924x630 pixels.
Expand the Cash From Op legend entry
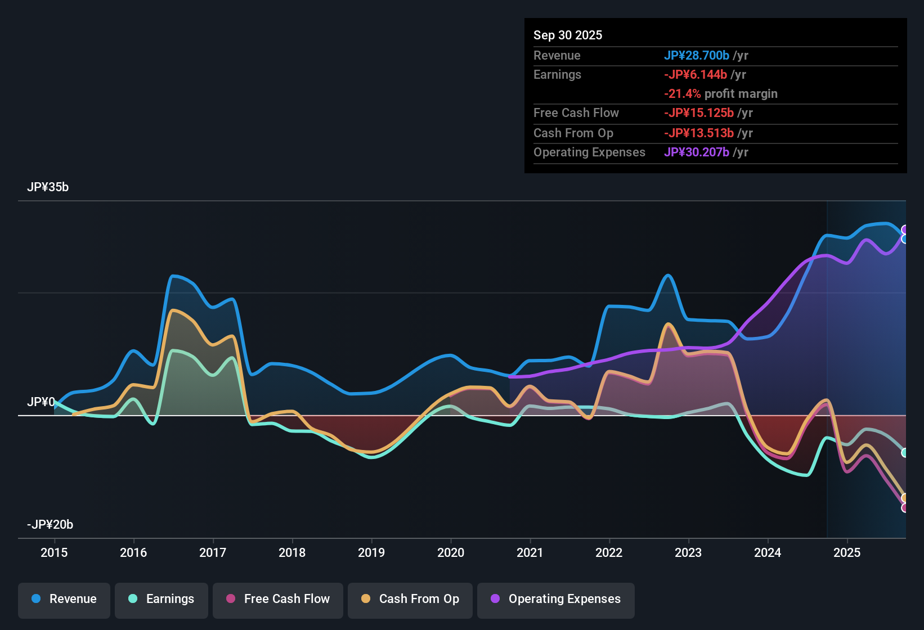pyautogui.click(x=410, y=599)
